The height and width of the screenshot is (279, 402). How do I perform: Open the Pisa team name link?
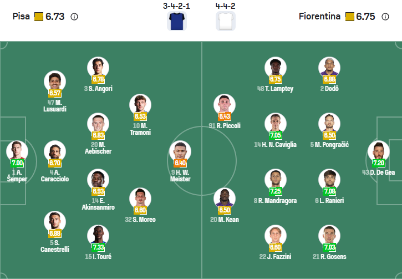click(21, 17)
